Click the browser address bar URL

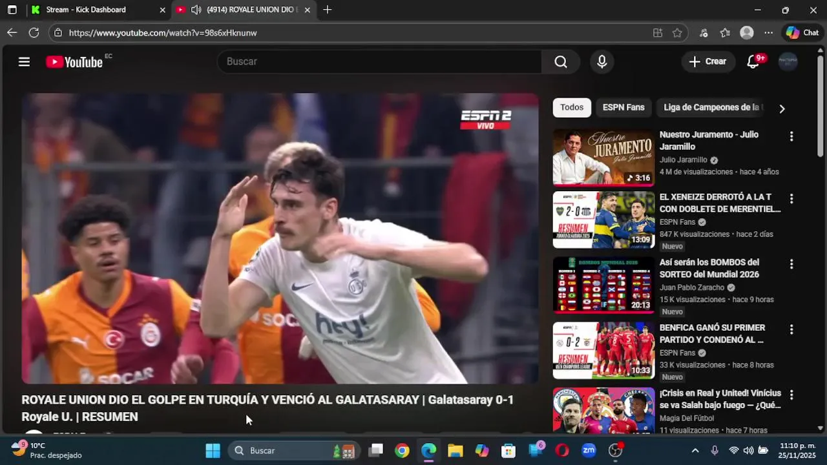click(x=163, y=33)
